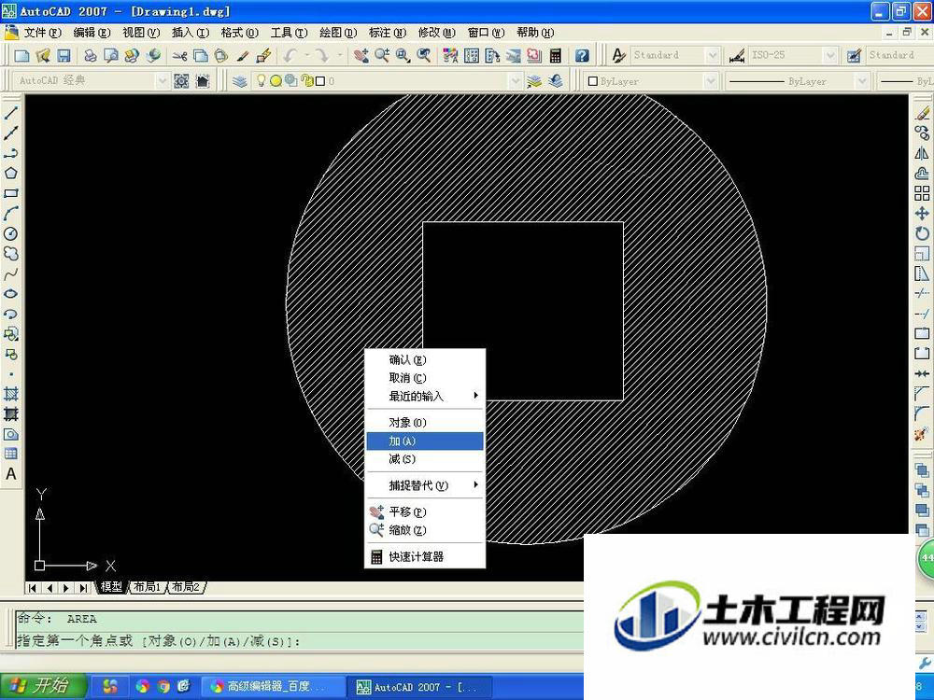Select the Mirror modify tool
The height and width of the screenshot is (700, 934).
click(922, 153)
